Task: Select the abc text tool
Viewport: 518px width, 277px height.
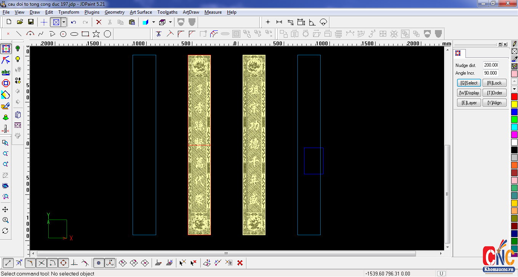Action: point(6,72)
